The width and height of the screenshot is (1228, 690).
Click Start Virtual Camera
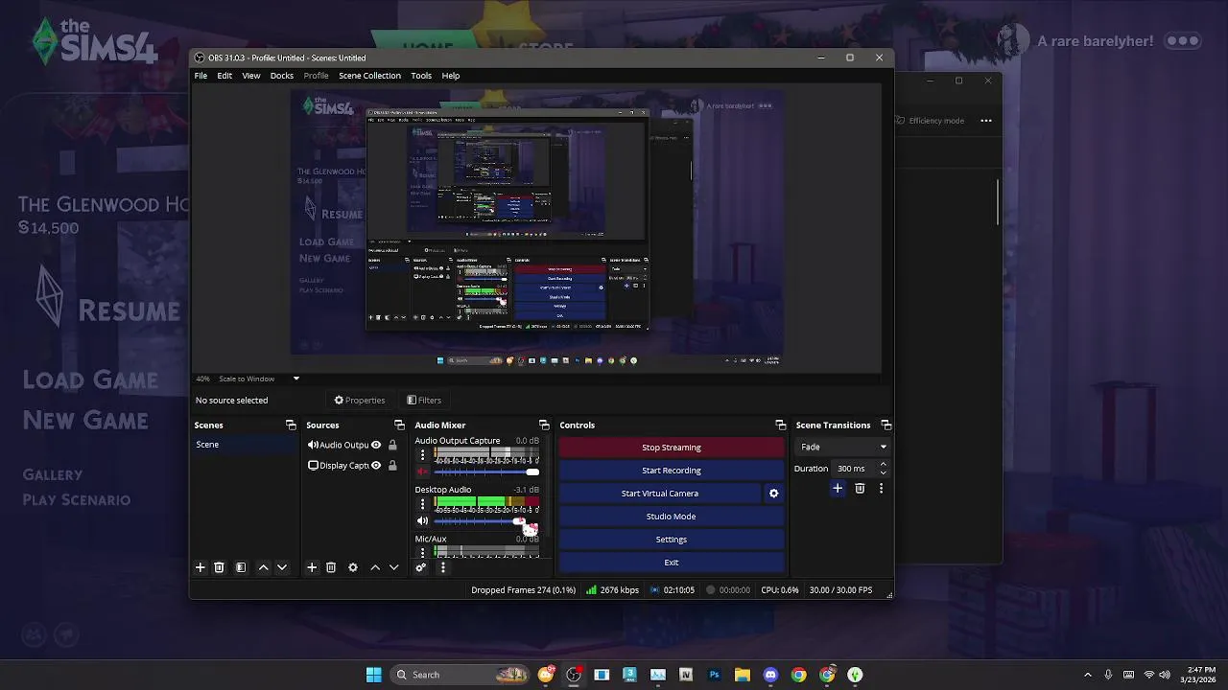coord(660,494)
